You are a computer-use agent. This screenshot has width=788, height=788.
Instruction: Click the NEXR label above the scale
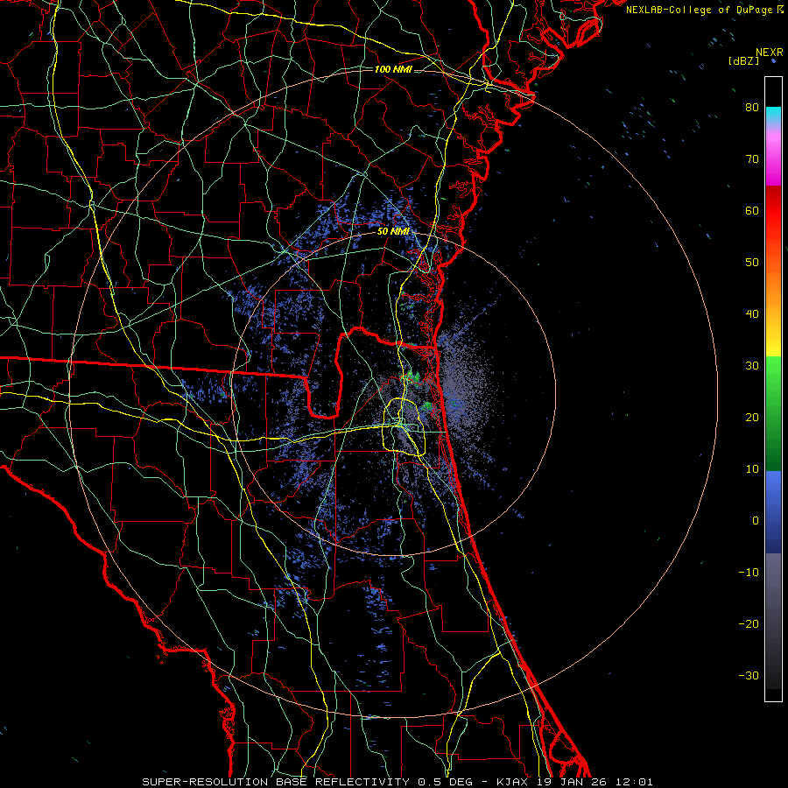pos(769,53)
